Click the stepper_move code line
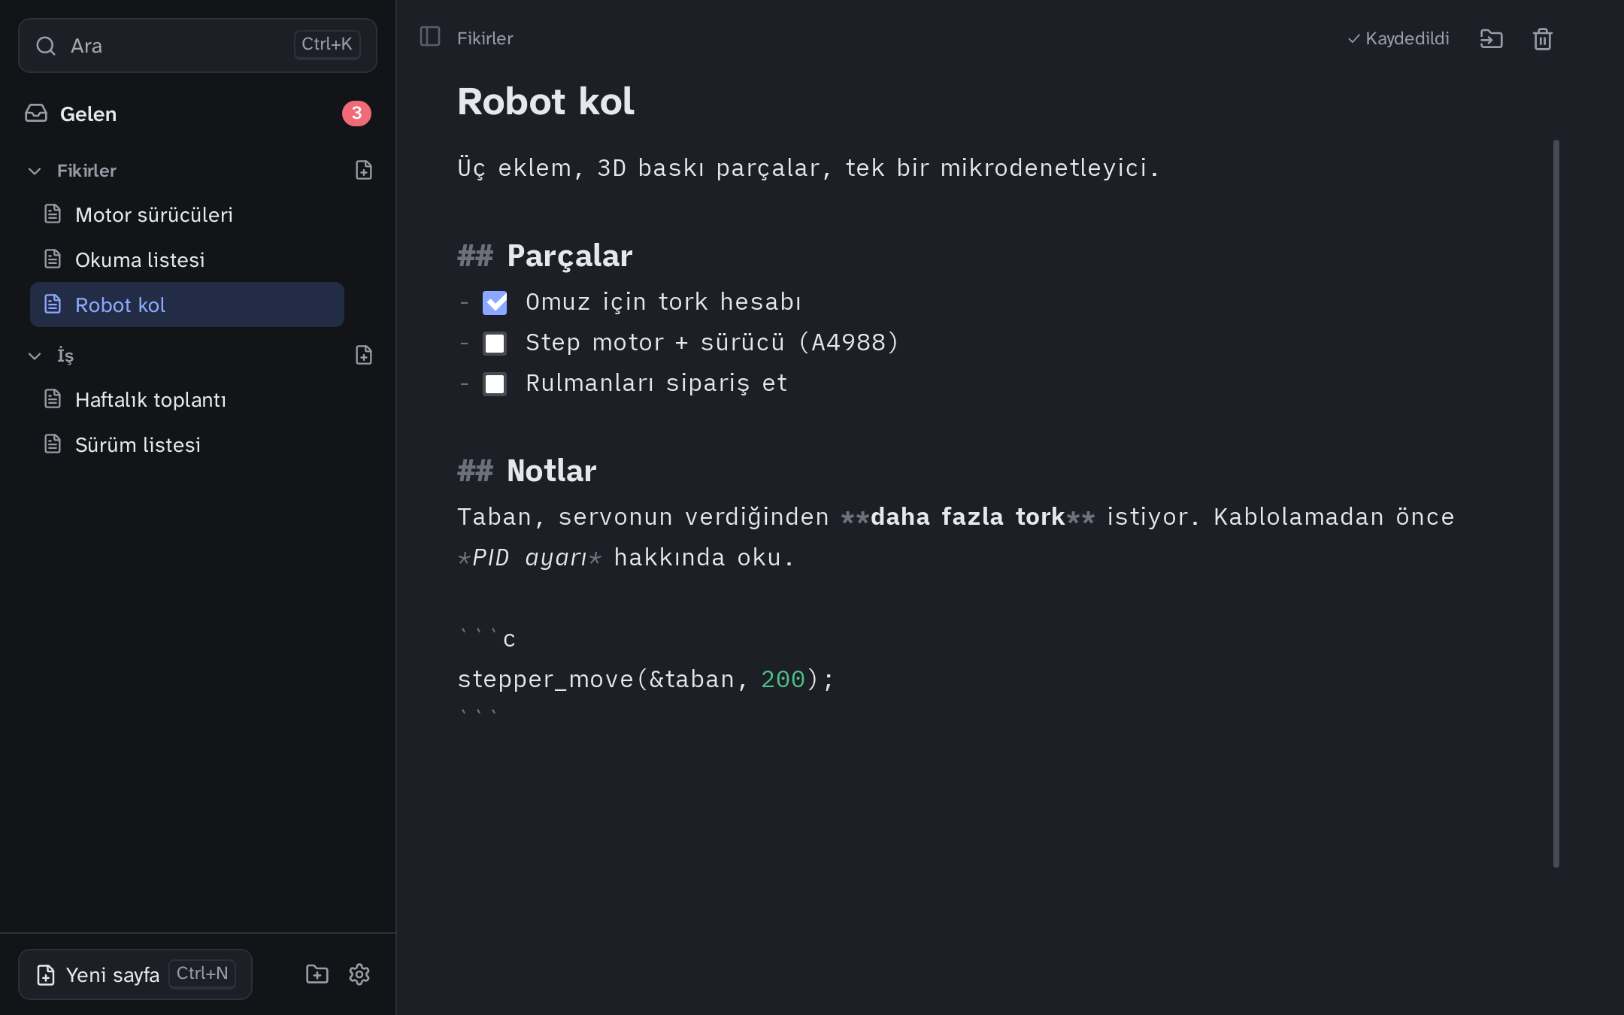This screenshot has width=1624, height=1015. click(646, 679)
